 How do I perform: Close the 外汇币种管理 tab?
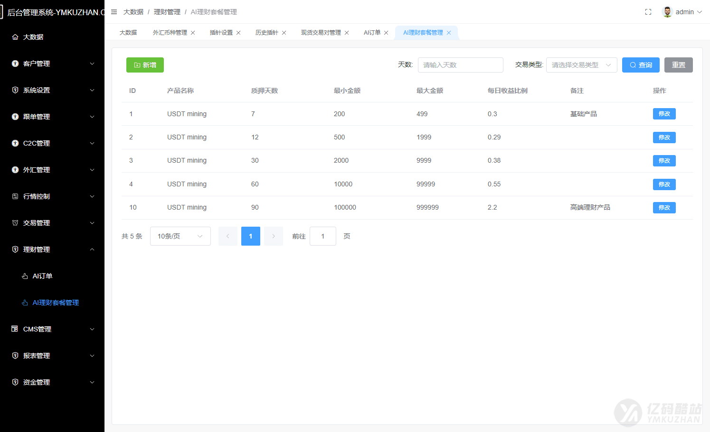(193, 33)
